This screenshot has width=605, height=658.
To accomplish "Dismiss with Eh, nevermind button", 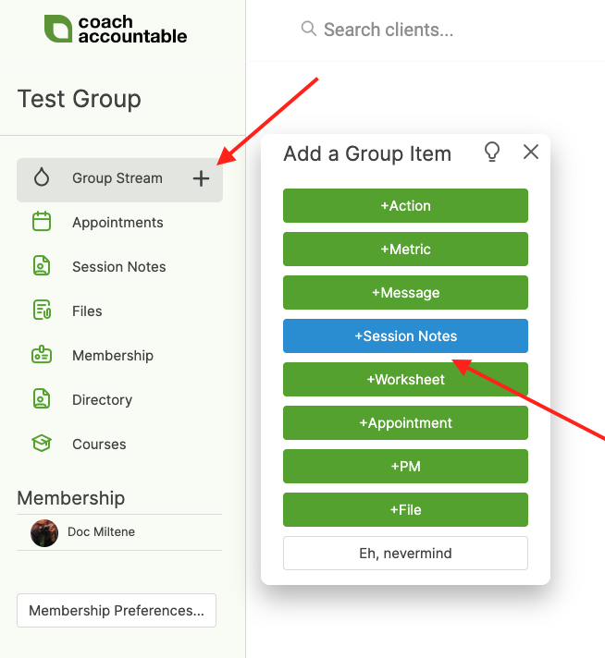I will pyautogui.click(x=405, y=553).
